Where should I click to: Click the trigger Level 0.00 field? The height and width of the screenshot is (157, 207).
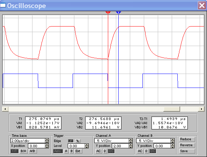point(76,146)
